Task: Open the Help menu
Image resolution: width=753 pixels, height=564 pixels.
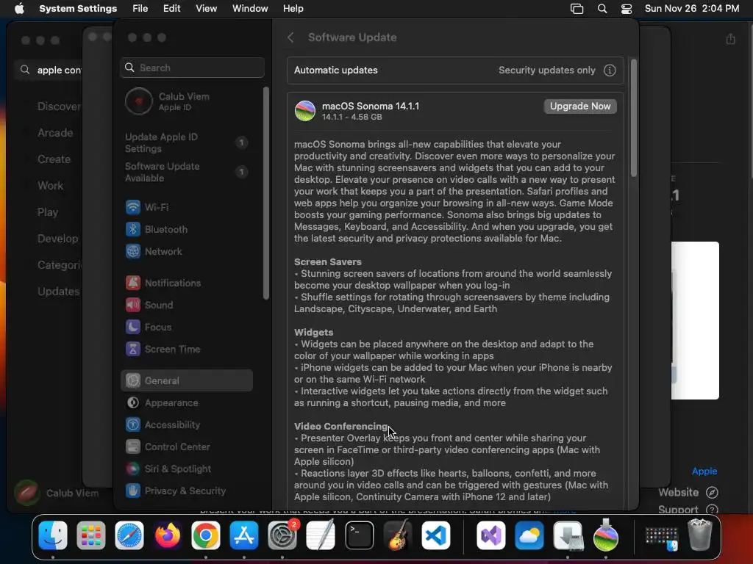Action: (x=293, y=9)
